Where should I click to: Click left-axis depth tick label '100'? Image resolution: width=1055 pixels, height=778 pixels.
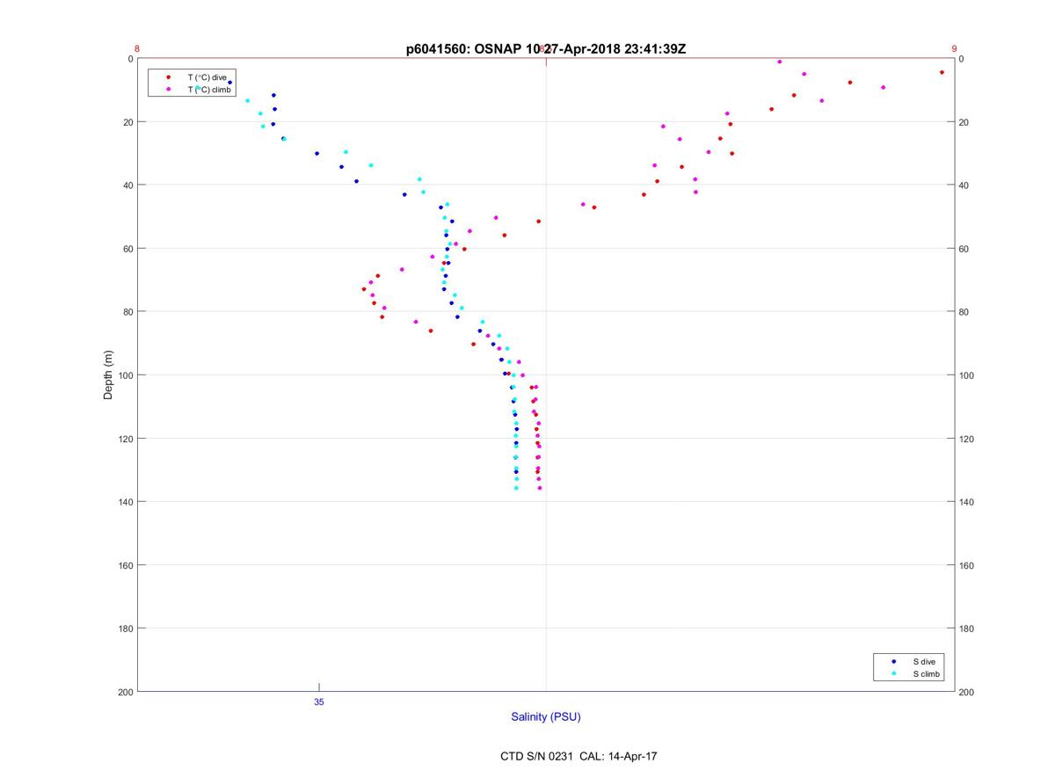pyautogui.click(x=125, y=375)
